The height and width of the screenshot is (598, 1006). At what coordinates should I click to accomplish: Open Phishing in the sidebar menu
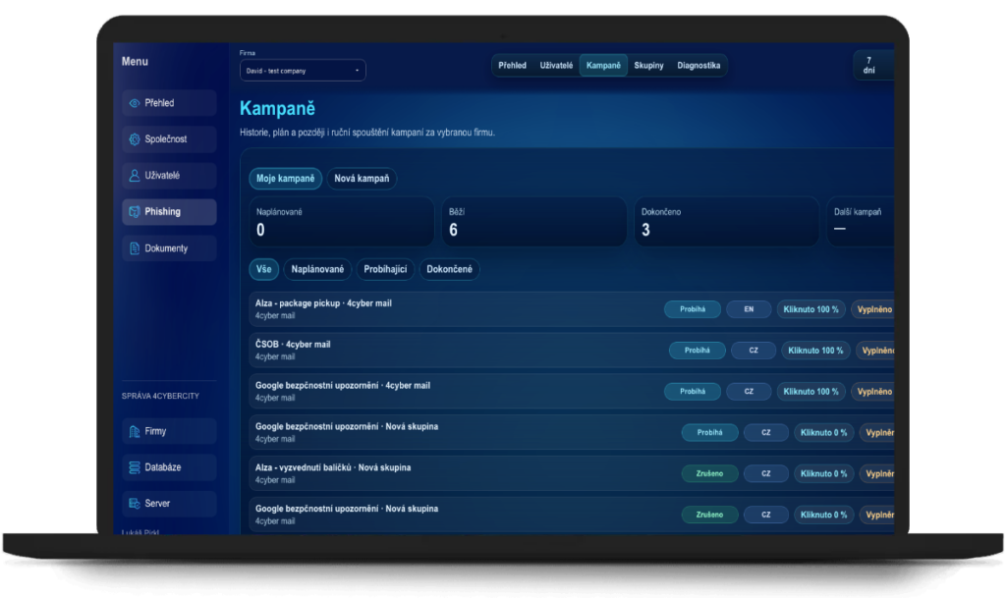[169, 211]
